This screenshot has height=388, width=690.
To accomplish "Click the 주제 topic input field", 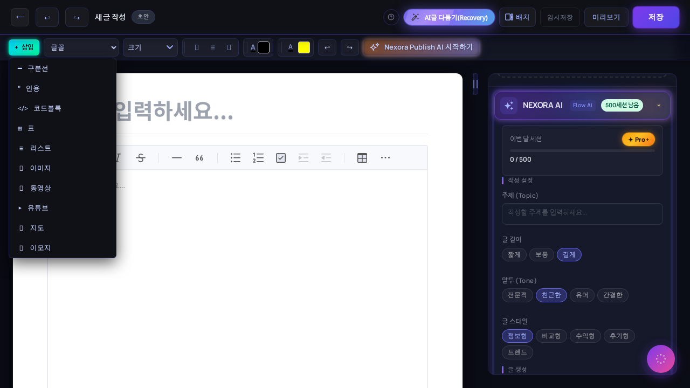I will pos(582,214).
